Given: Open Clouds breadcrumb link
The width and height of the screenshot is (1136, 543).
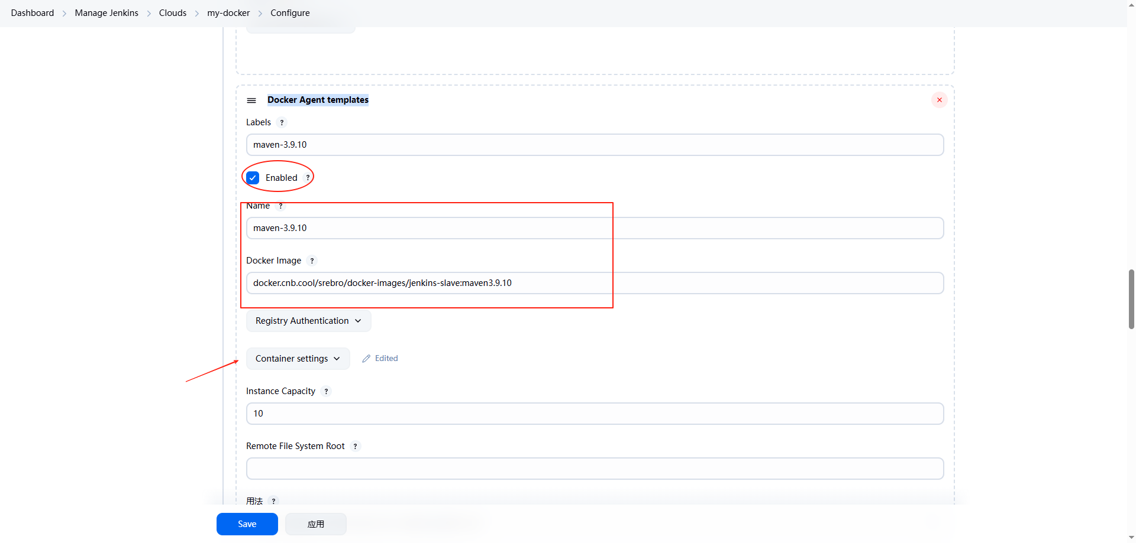Looking at the screenshot, I should pyautogui.click(x=173, y=13).
